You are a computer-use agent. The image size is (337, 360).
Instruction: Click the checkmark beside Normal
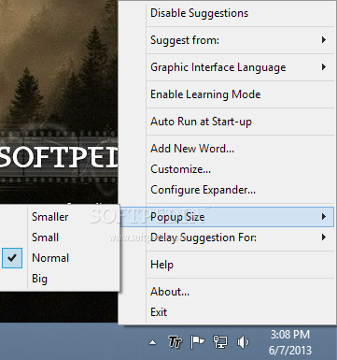tap(12, 258)
